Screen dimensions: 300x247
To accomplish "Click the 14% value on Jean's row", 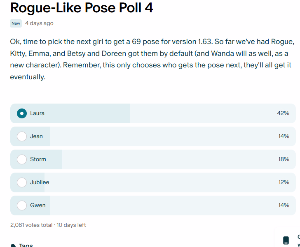I will point(284,136).
